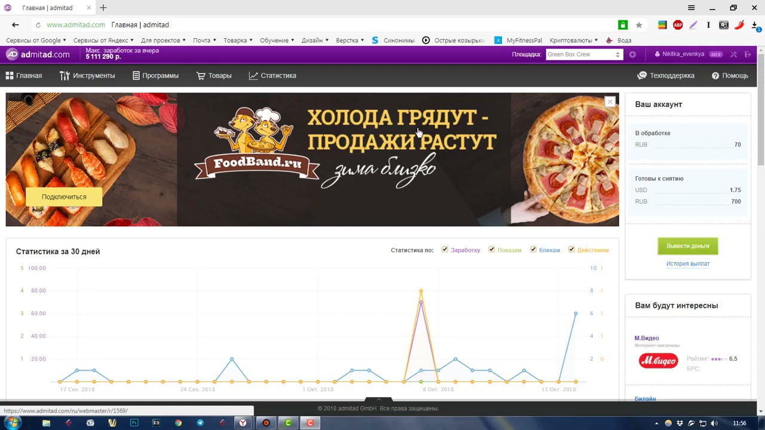Close the FoodBand banner ad
This screenshot has height=430, width=765.
610,102
